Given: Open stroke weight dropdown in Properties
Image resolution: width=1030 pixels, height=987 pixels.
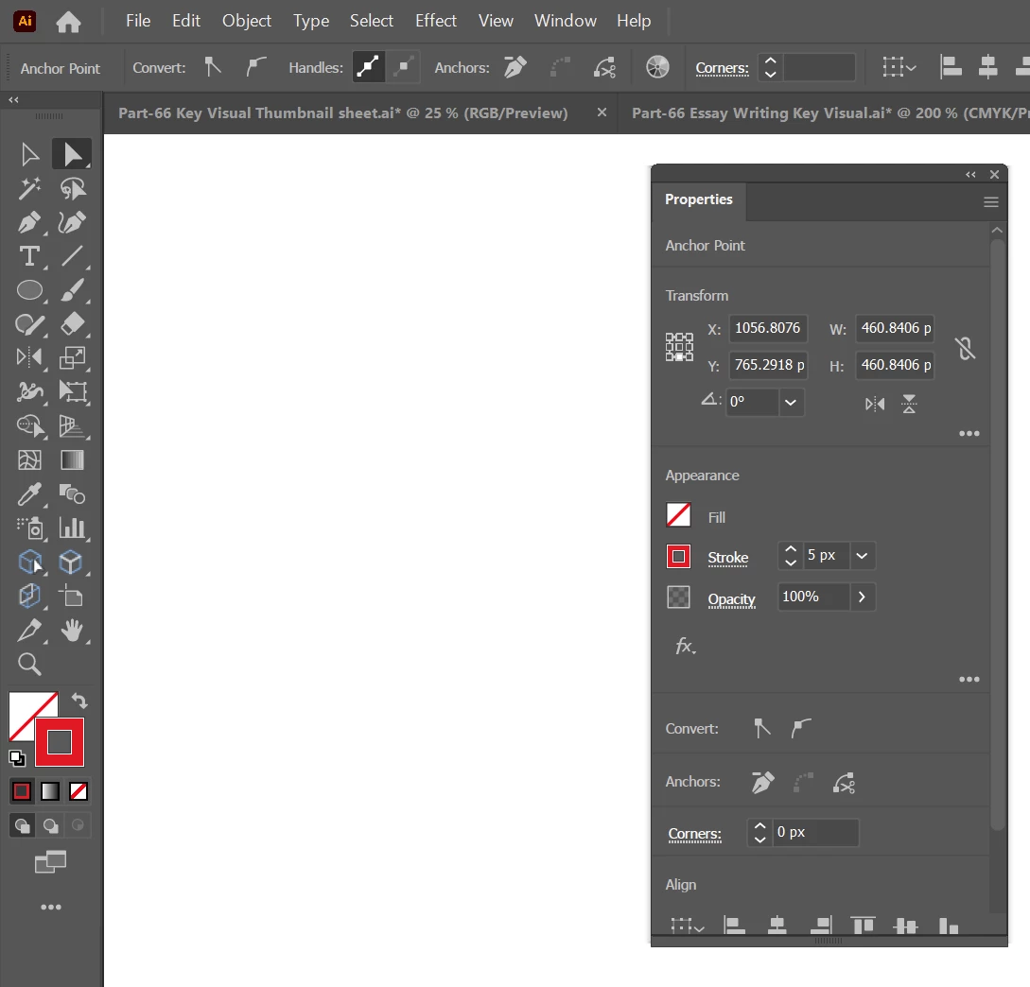Looking at the screenshot, I should (862, 556).
